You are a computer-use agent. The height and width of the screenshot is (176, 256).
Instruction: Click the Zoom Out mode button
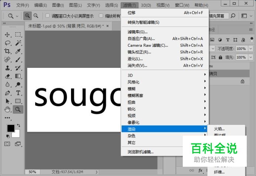(36, 16)
